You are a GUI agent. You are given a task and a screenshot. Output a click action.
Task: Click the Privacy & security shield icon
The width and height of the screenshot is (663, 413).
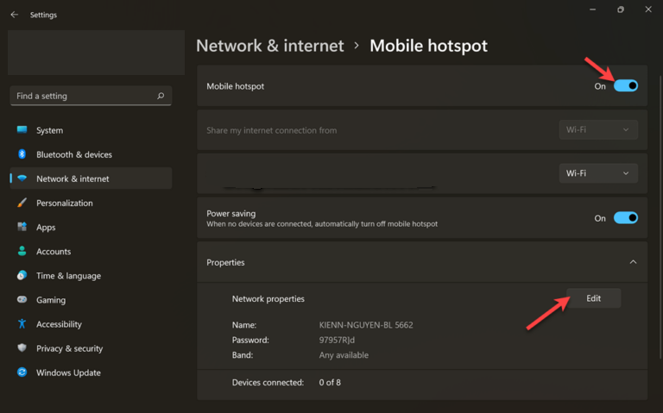[x=22, y=348]
